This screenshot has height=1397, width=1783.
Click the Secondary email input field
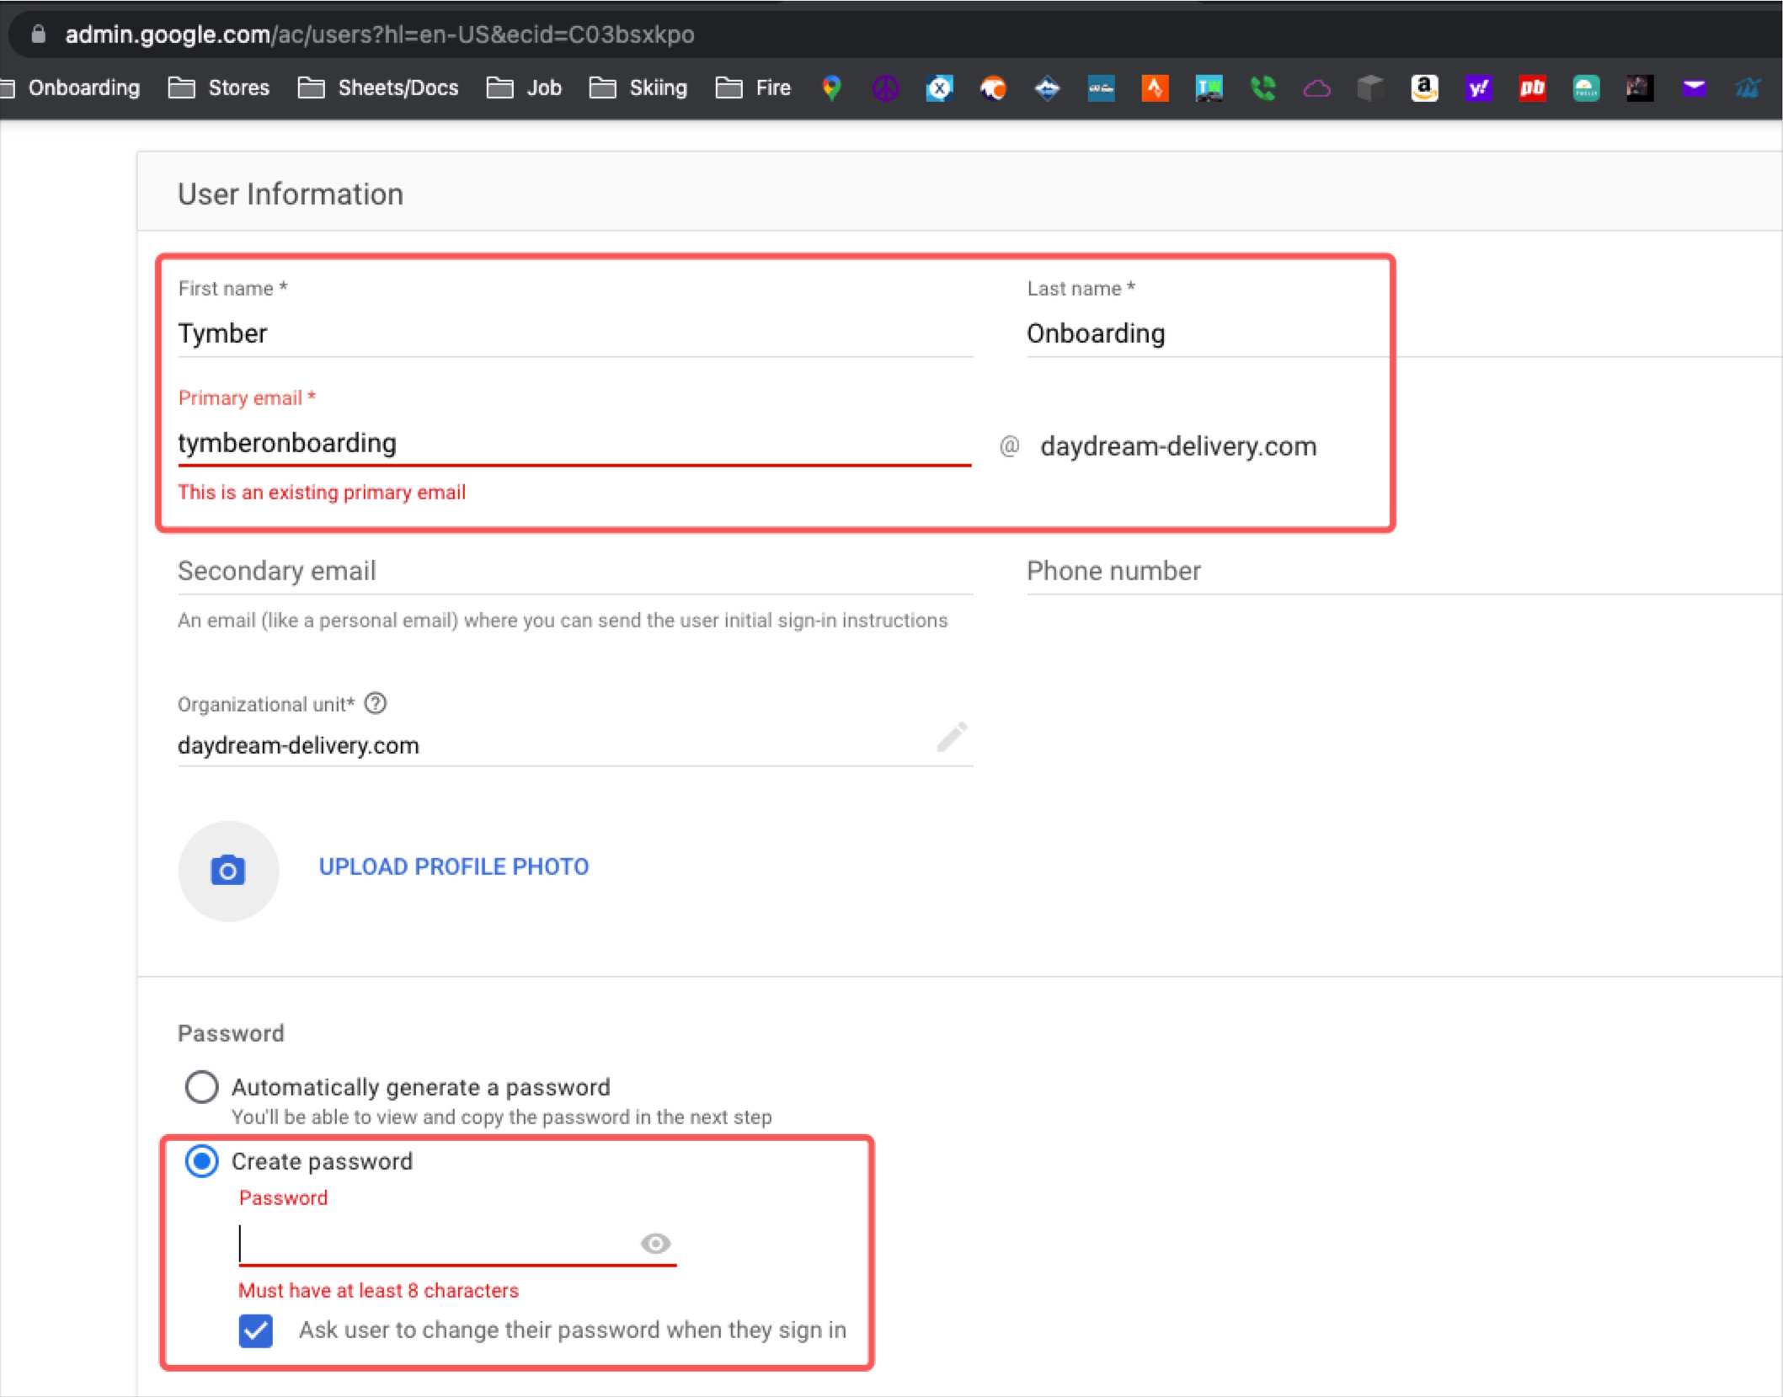click(505, 573)
